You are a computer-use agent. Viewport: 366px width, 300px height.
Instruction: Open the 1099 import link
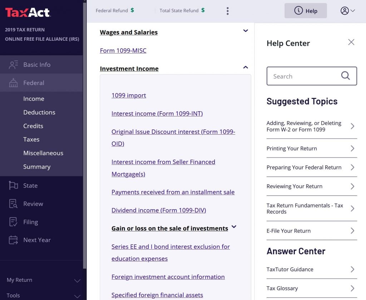129,95
